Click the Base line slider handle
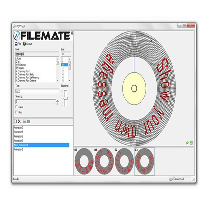The width and height of the screenshot is (204, 204). [65, 99]
